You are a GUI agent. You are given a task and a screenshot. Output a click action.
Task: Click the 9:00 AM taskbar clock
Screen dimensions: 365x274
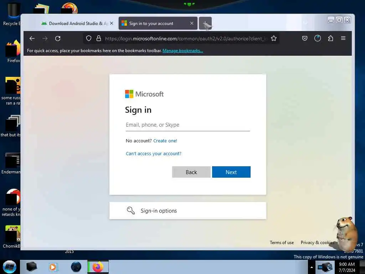click(347, 267)
